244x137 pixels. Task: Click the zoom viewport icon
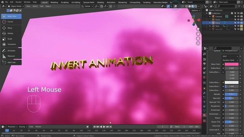[198, 29]
